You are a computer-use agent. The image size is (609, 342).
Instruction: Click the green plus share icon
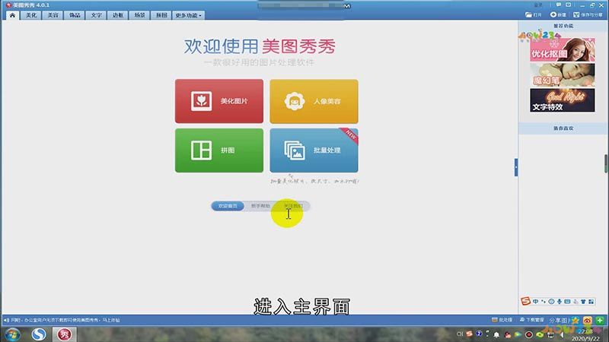[x=600, y=320]
